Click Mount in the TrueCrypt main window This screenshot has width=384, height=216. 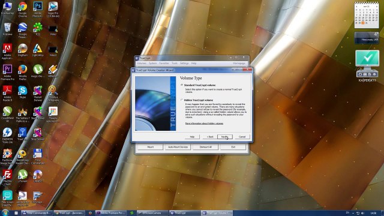pyautogui.click(x=151, y=147)
